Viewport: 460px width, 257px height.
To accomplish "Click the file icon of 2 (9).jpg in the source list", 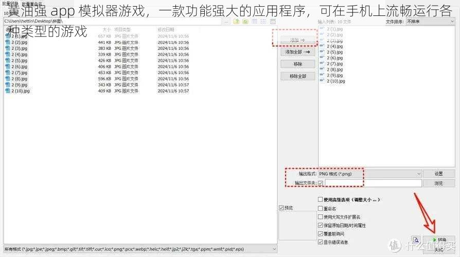I will (x=8, y=85).
